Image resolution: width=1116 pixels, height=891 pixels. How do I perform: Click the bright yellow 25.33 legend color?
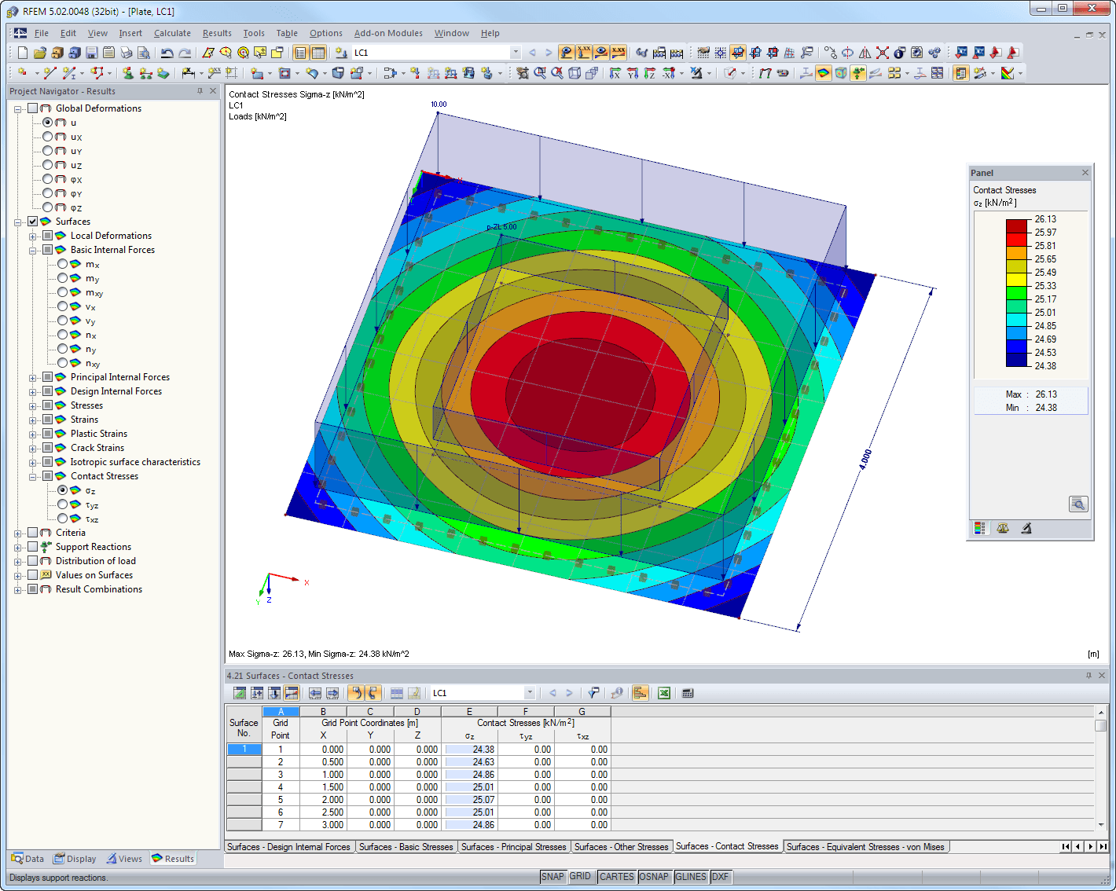1017,280
